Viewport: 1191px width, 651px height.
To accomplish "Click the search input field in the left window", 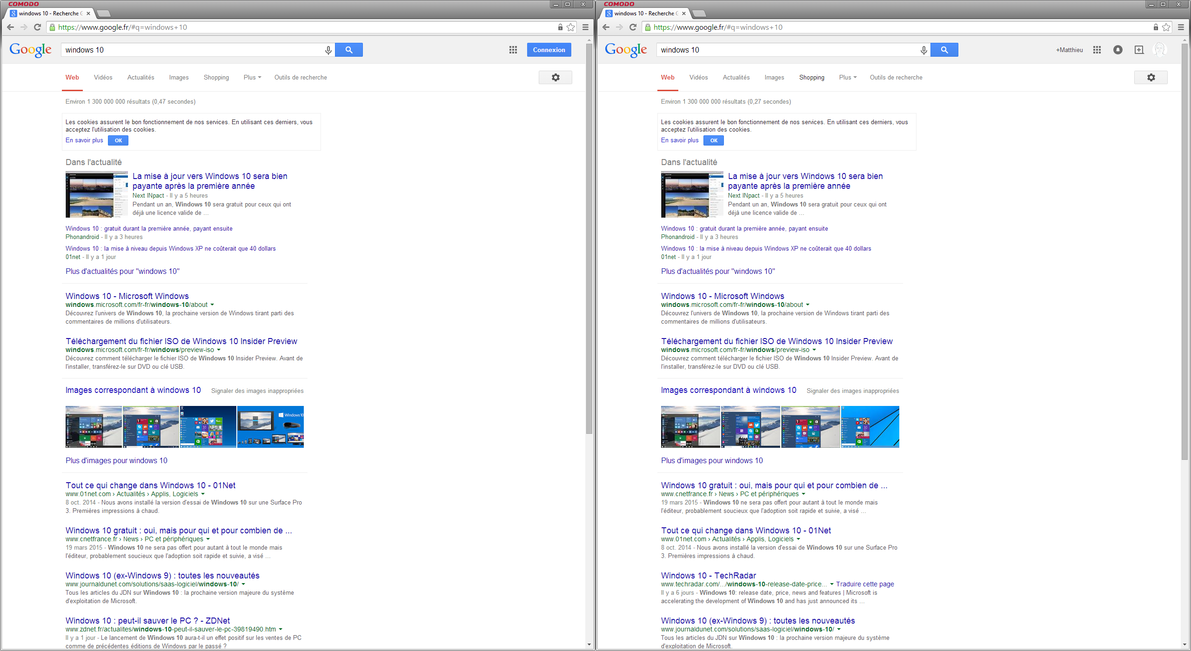I will (x=193, y=50).
